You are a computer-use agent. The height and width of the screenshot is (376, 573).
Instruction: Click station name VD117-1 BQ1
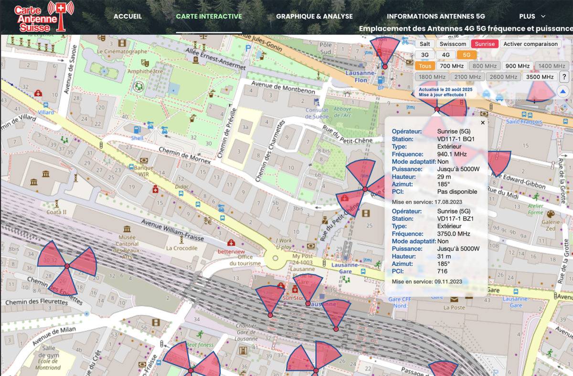[x=456, y=139]
